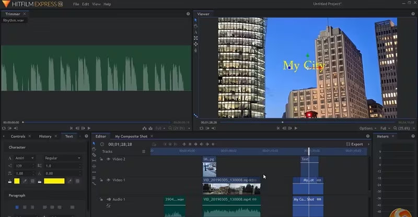Step to previous frame in Viewer

284,128
